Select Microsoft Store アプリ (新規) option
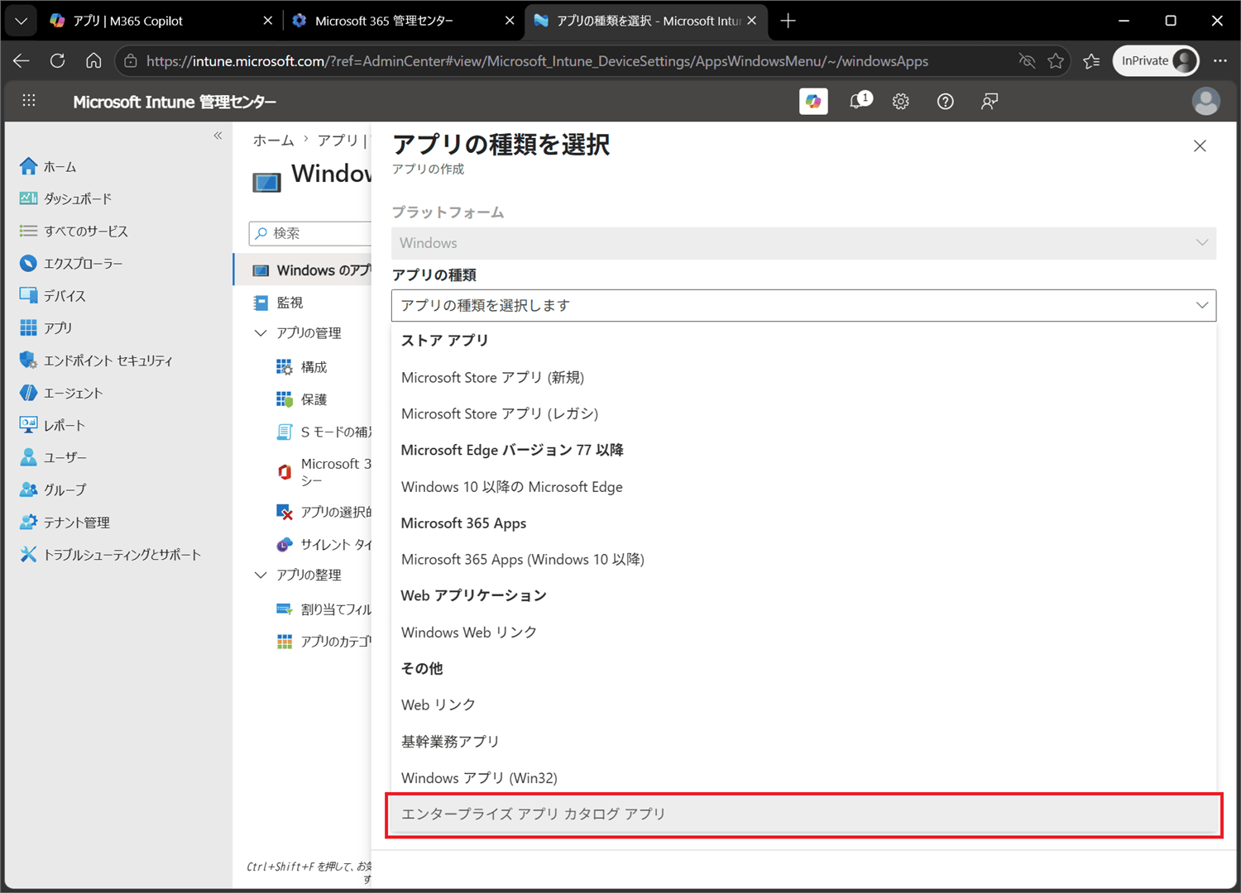Image resolution: width=1241 pixels, height=893 pixels. [803, 377]
